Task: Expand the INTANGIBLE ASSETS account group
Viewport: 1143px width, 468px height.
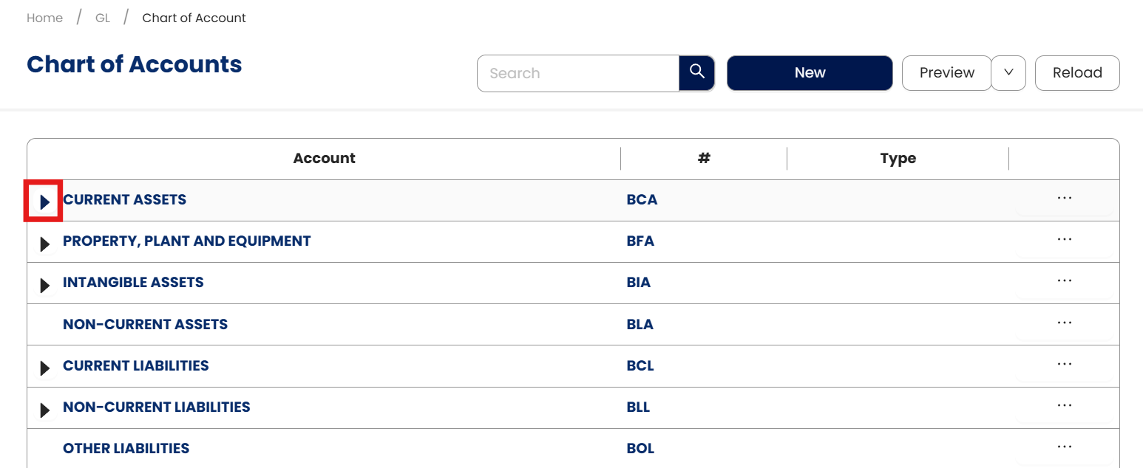Action: tap(44, 284)
